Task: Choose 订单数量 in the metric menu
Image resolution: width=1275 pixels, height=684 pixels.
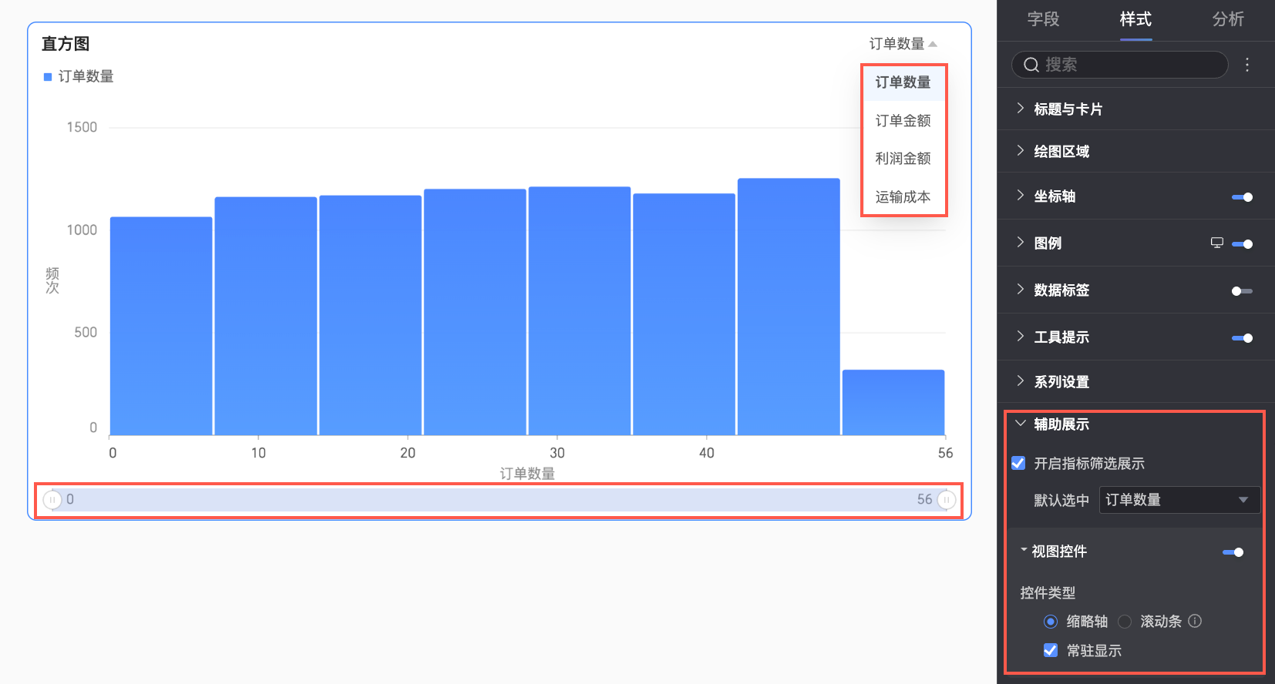Action: coord(903,82)
